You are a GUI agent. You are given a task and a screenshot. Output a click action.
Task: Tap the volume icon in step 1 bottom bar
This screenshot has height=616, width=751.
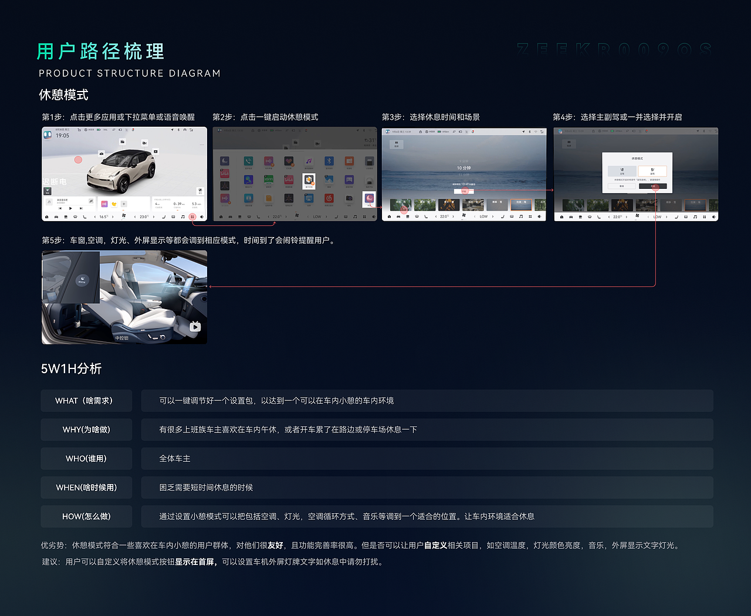point(202,216)
